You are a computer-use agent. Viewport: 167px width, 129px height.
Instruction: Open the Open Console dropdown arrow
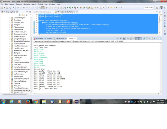point(154,38)
